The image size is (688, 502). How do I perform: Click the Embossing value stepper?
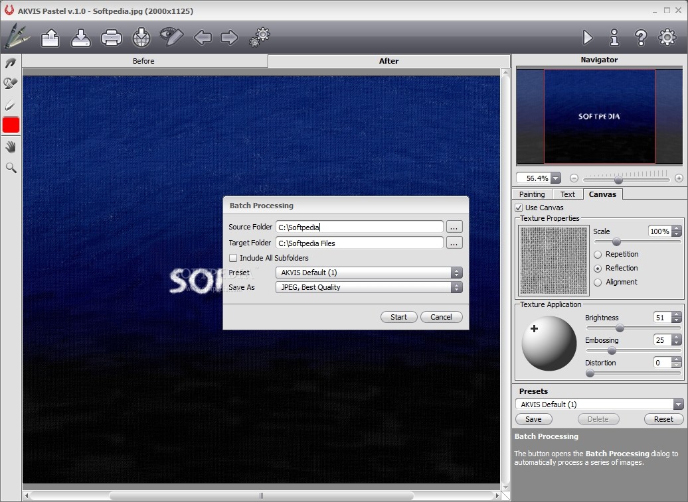pos(677,340)
